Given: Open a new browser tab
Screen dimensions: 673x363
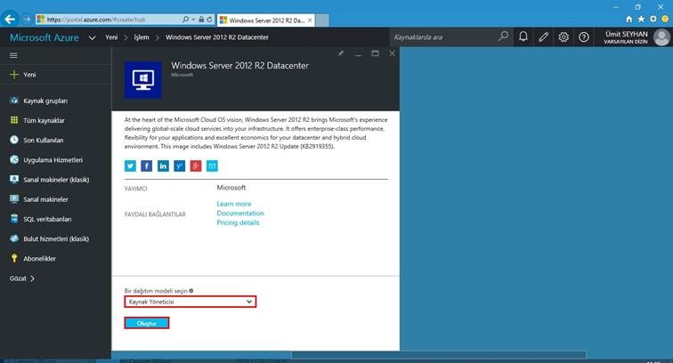Looking at the screenshot, I should pyautogui.click(x=322, y=20).
